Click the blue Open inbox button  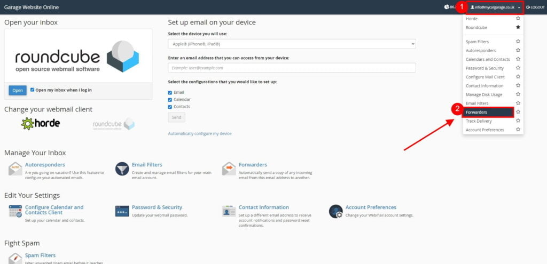pyautogui.click(x=18, y=90)
